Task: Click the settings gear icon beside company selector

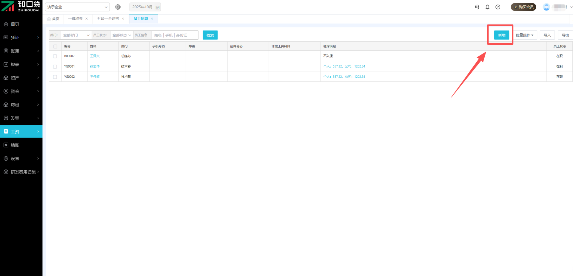Action: pos(118,7)
